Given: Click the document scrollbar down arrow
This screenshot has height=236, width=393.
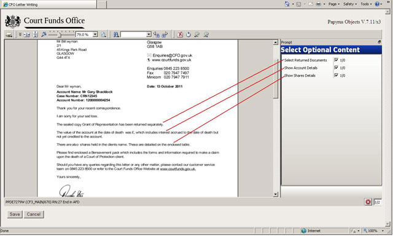Looking at the screenshot, I should coord(276,194).
